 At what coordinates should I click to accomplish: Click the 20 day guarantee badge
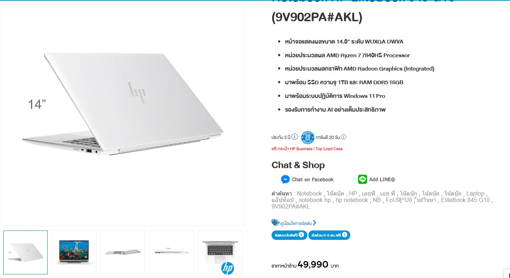tap(308, 138)
